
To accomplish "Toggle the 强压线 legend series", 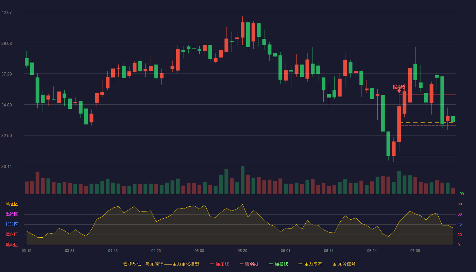I will pos(219,264).
